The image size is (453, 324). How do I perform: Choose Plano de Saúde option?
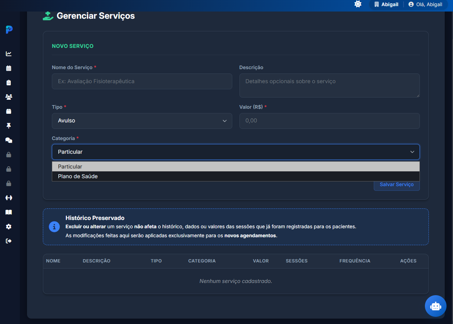(x=236, y=176)
